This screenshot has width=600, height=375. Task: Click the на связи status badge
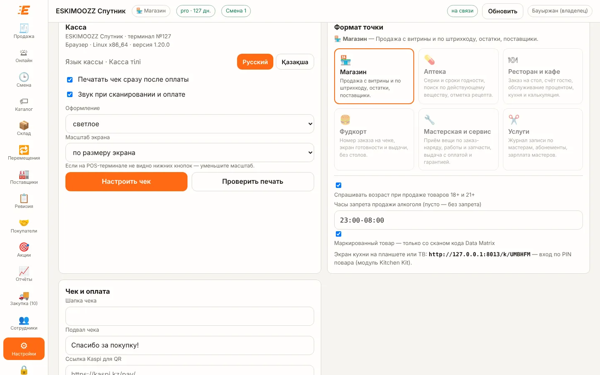point(462,11)
